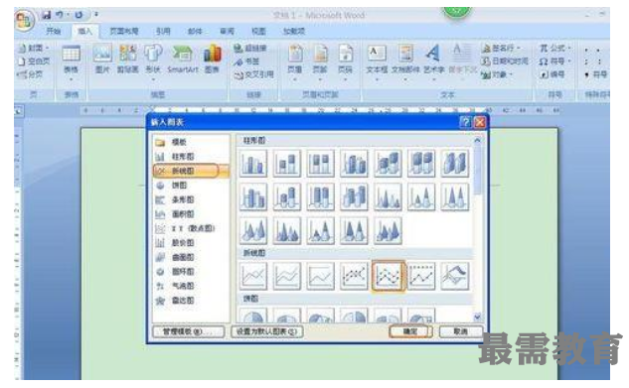
Task: Switch to Page Layout (页面布局) tab
Action: [124, 31]
